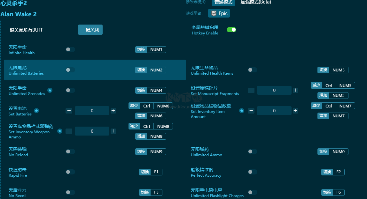Click the star next to Set Inventory Weapon Ammo
The height and width of the screenshot is (199, 367).
pyautogui.click(x=60, y=131)
